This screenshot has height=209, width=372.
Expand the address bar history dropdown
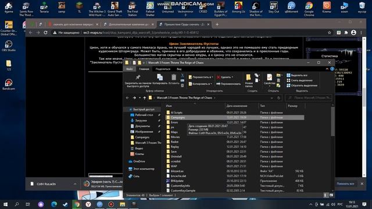(x=271, y=98)
